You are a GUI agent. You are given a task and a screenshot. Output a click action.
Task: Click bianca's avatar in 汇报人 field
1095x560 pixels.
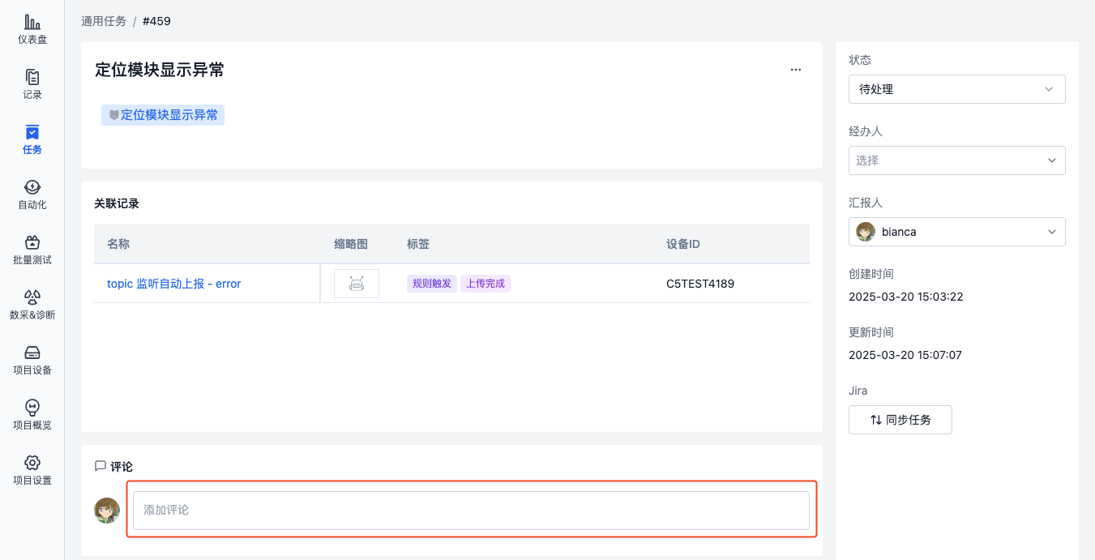tap(866, 232)
